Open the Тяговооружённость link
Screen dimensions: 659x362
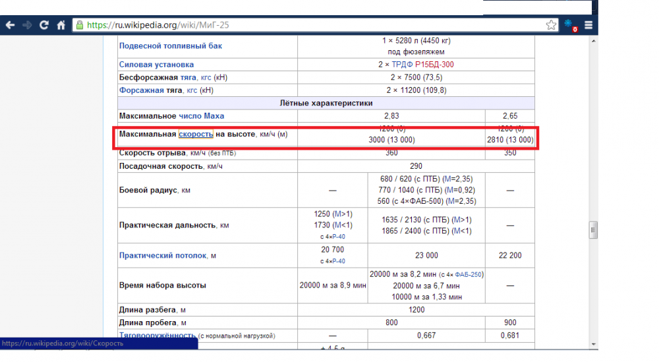pos(158,336)
